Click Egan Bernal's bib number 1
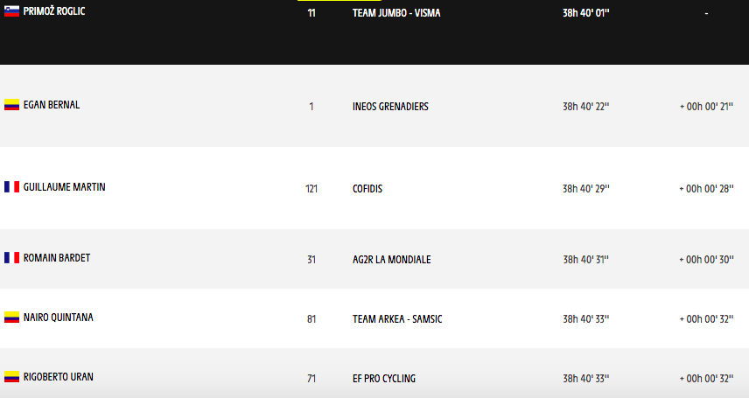The height and width of the screenshot is (398, 749). [311, 107]
